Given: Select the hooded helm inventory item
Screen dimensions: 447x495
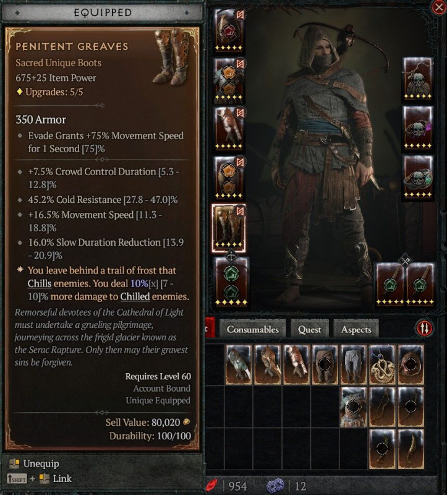Looking at the screenshot, I should click(x=411, y=364).
